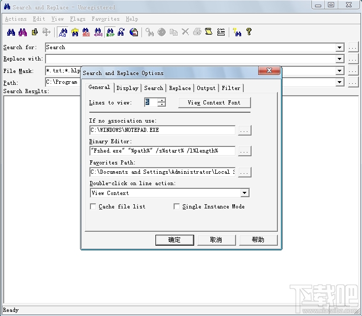Open the View menu
Viewport: 362px width, 316px height.
point(57,19)
